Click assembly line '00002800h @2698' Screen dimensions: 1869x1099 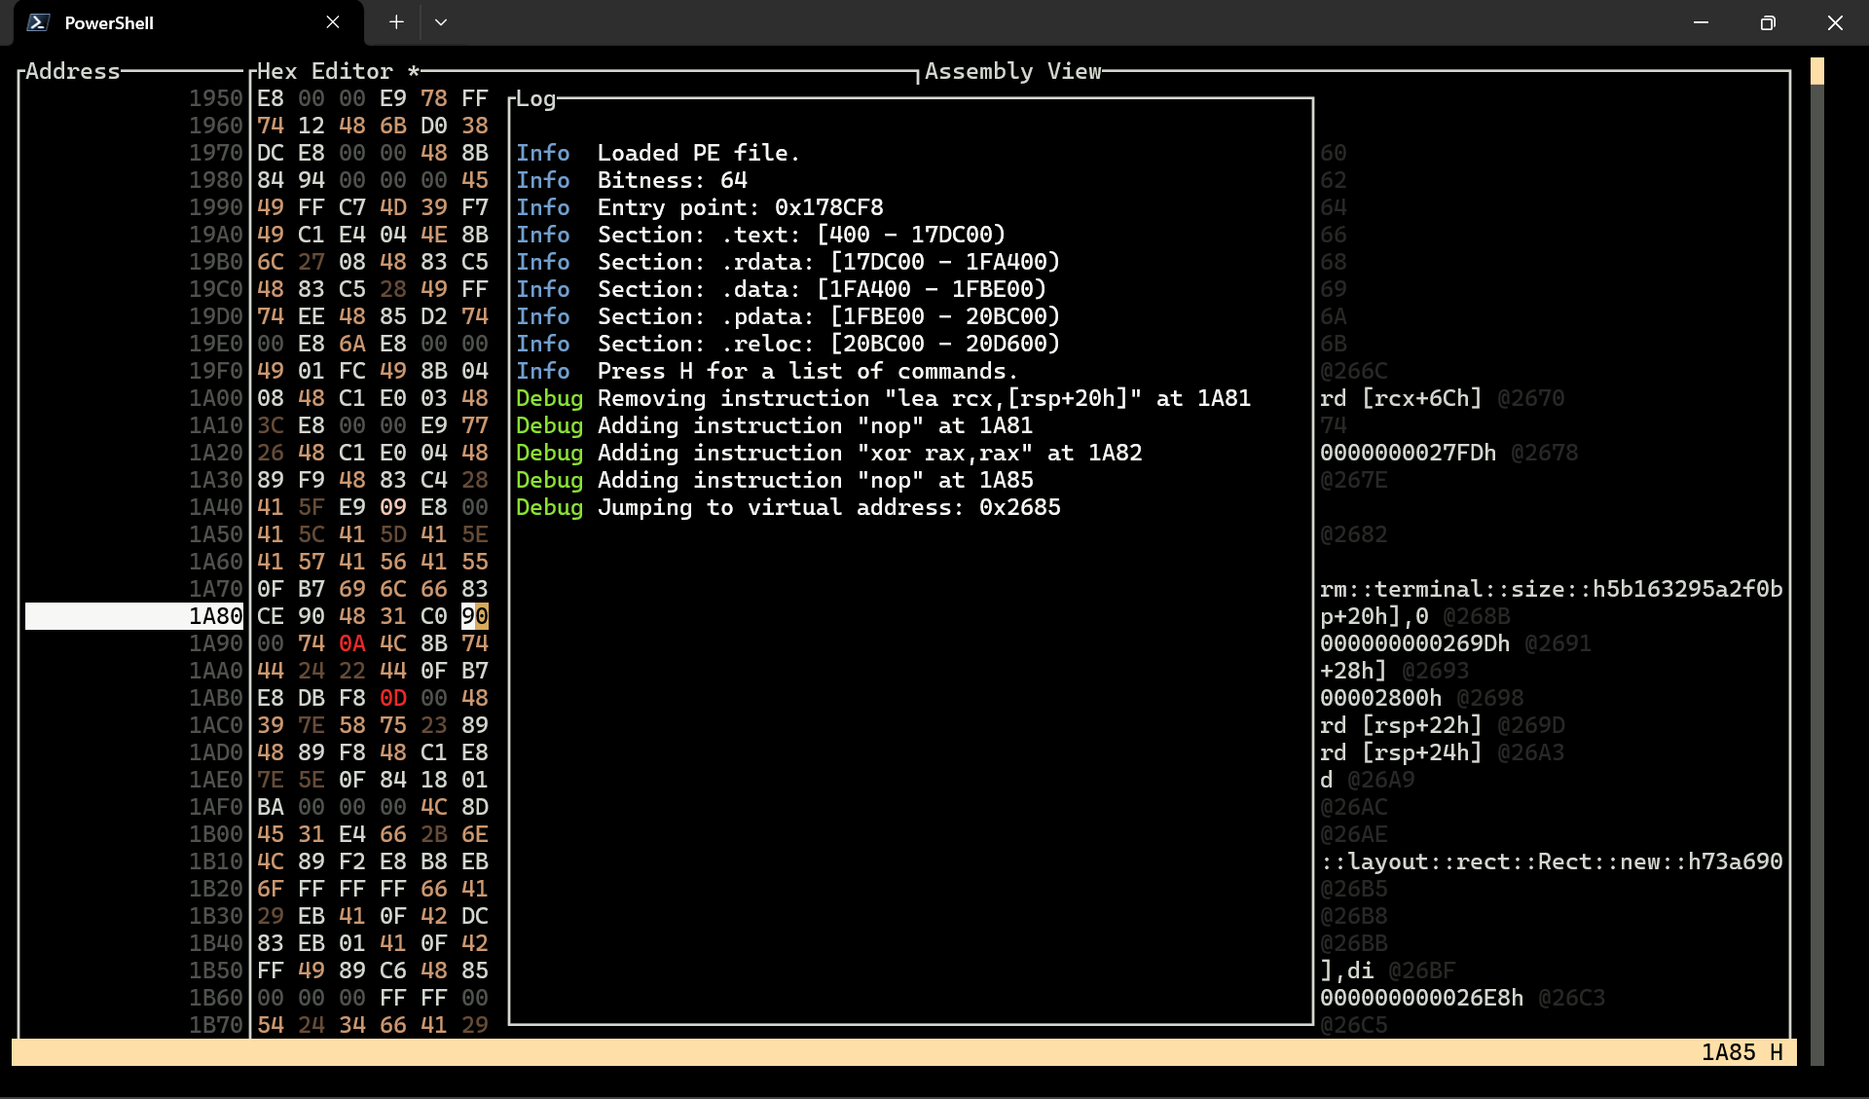(1421, 698)
